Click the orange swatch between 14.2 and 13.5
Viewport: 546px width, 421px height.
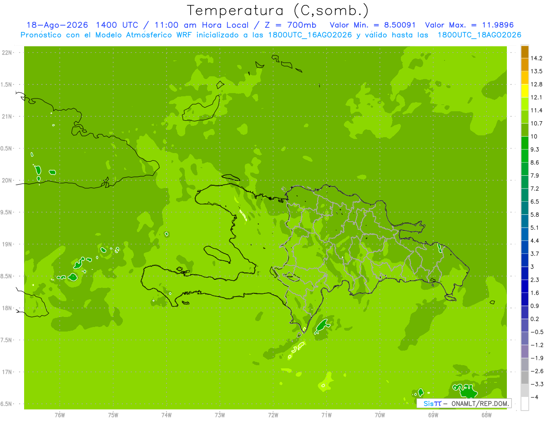(525, 65)
